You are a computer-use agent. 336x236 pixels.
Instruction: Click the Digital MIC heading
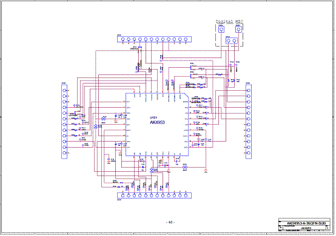229,22
